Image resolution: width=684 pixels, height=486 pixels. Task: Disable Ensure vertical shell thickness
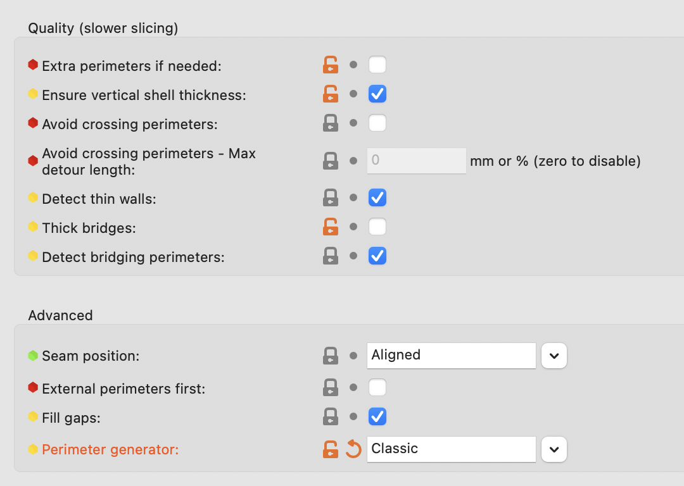tap(377, 93)
